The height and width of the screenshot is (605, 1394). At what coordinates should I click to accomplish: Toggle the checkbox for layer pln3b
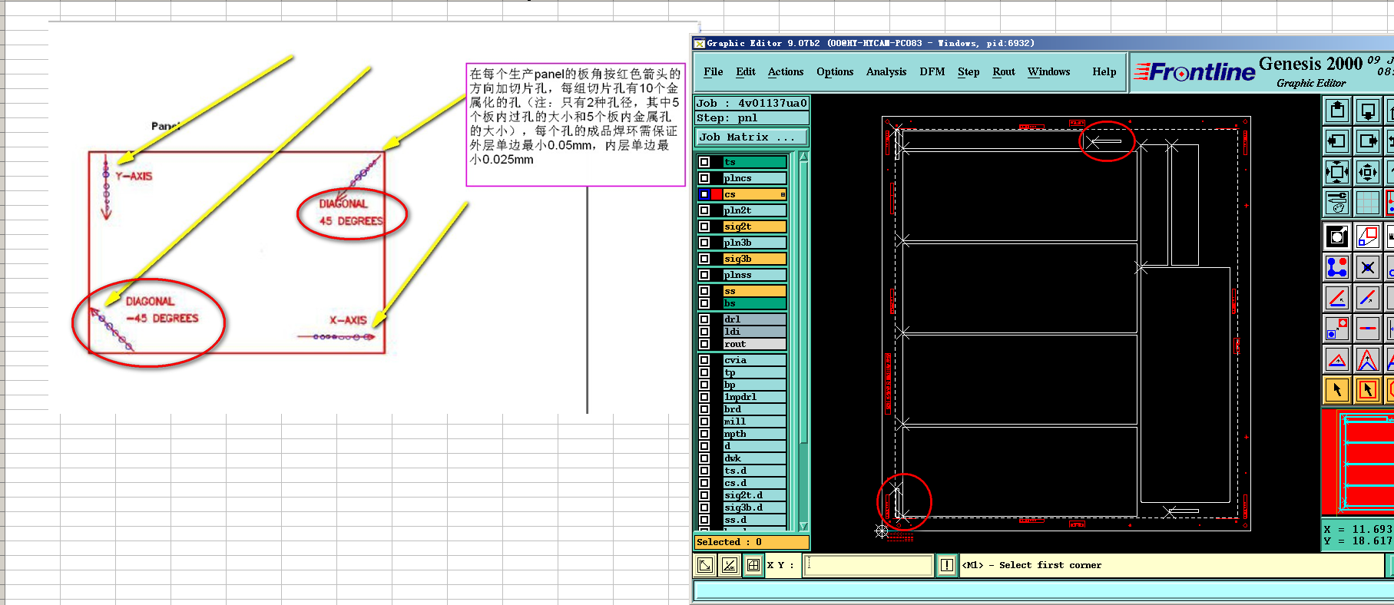pos(704,243)
